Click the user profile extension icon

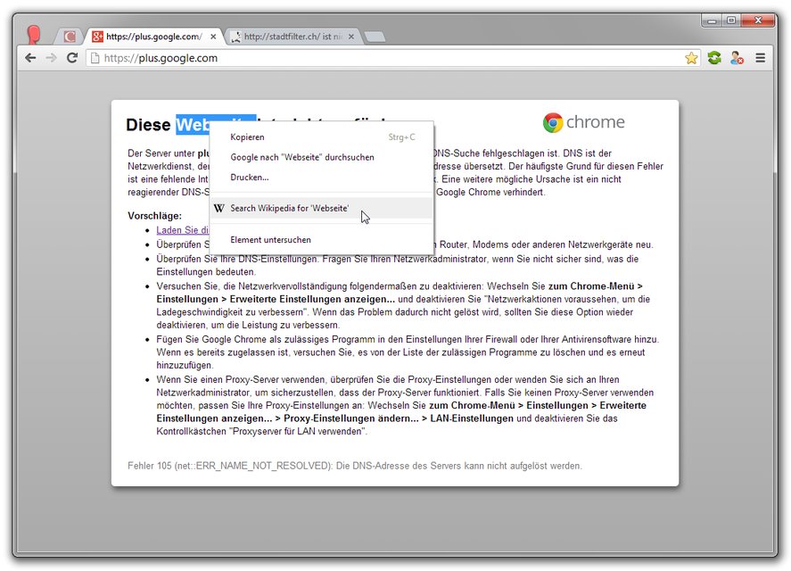(x=737, y=58)
